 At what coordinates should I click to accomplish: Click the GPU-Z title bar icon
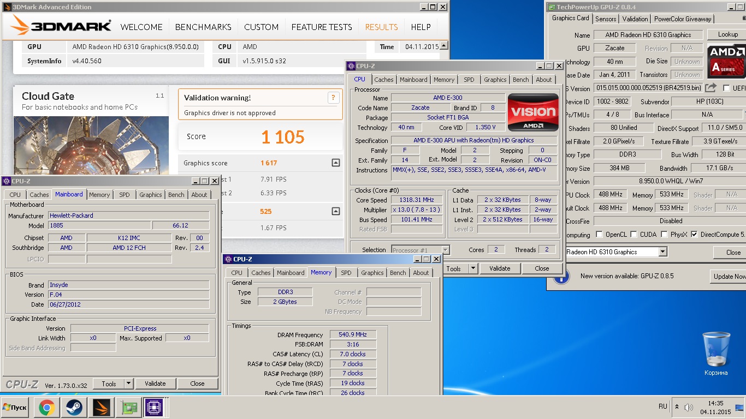pyautogui.click(x=552, y=7)
